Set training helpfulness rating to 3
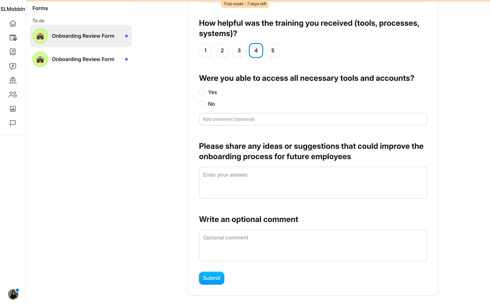The height and width of the screenshot is (306, 490). tap(239, 50)
